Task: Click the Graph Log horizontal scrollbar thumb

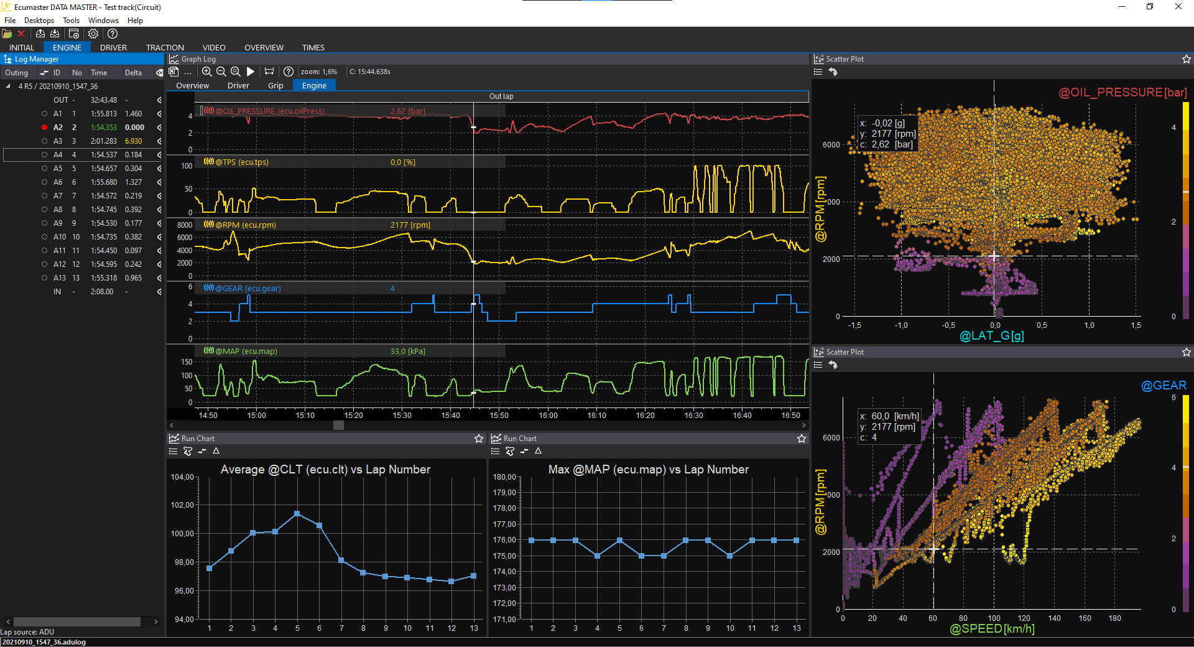Action: (x=338, y=426)
